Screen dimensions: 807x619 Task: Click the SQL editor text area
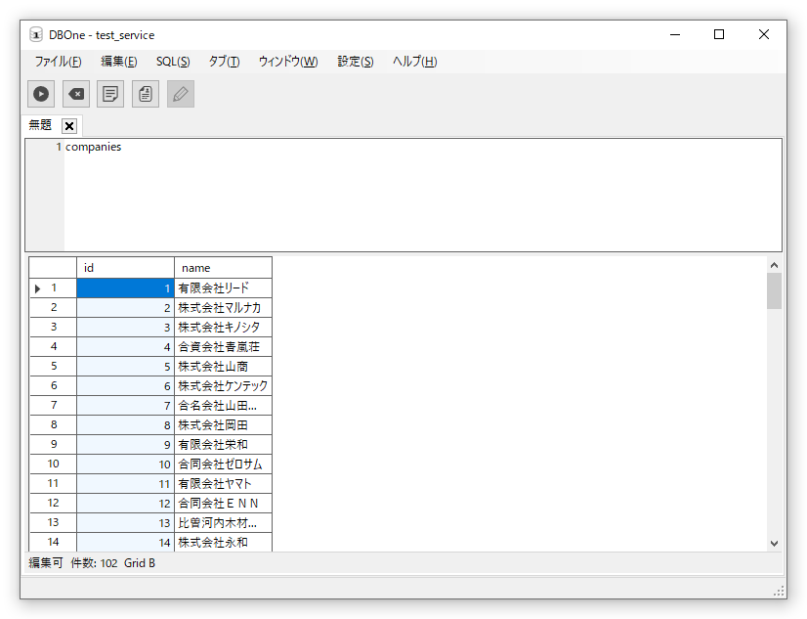(420, 196)
